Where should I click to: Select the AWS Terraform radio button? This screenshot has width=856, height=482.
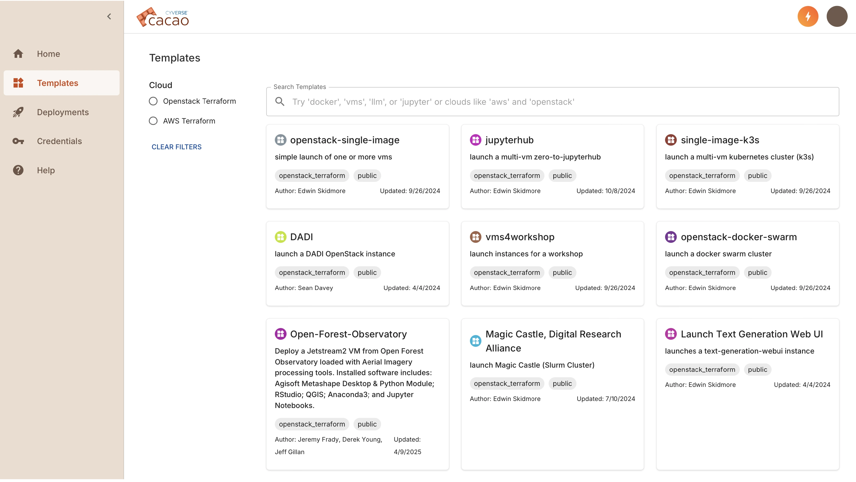(x=153, y=121)
